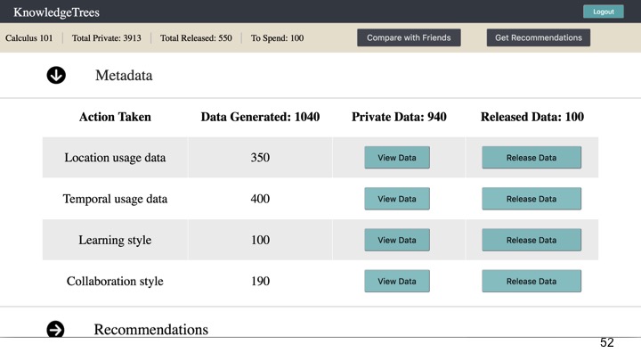Viewport: 641px width, 361px height.
Task: View data for Collaboration style
Action: tap(397, 281)
